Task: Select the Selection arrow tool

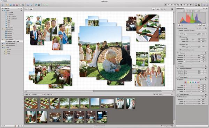Action: (x=165, y=5)
